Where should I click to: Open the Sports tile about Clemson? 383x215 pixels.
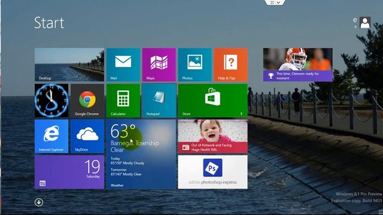pyautogui.click(x=298, y=64)
